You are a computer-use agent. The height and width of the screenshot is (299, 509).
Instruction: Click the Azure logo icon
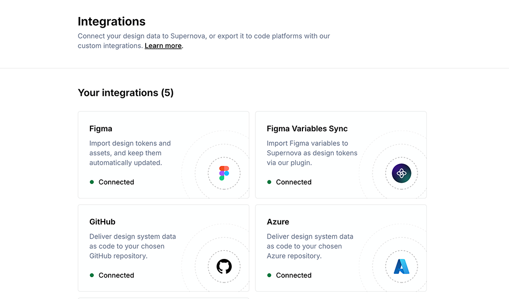[402, 267]
